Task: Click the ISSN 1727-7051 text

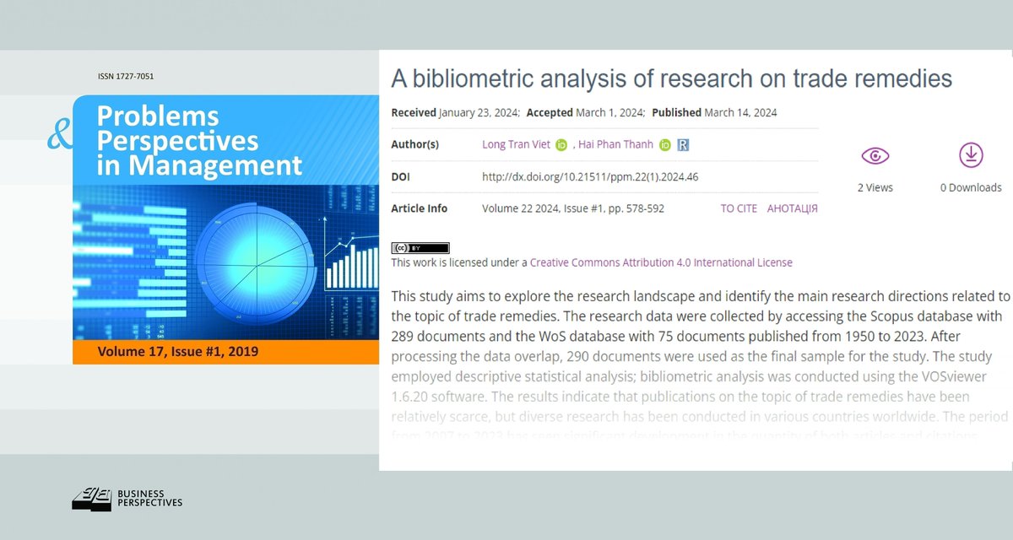Action: tap(126, 77)
